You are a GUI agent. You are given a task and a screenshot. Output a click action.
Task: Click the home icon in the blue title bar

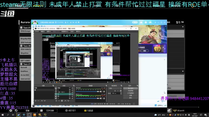pyautogui.click(x=141, y=22)
